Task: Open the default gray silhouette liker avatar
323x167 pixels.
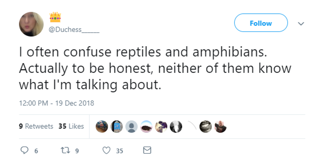Action: click(132, 126)
